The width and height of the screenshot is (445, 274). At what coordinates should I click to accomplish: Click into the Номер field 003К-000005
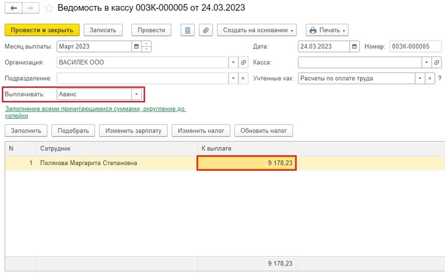click(415, 47)
